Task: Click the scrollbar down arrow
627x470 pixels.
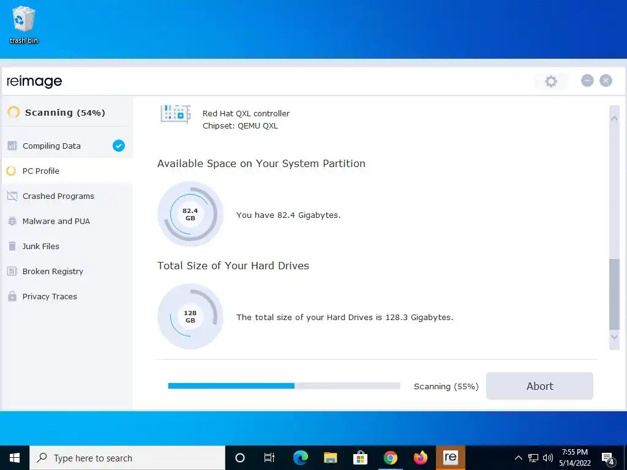Action: coord(614,337)
